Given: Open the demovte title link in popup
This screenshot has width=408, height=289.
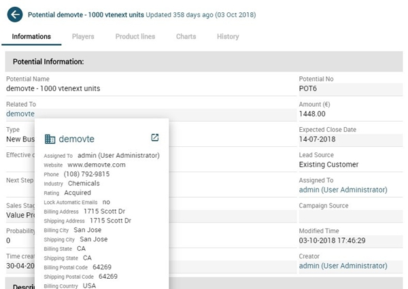Looking at the screenshot, I should tap(76, 139).
